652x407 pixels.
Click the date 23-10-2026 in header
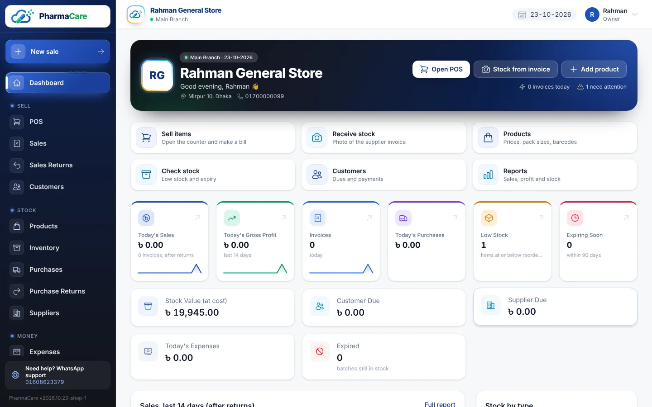(x=551, y=14)
